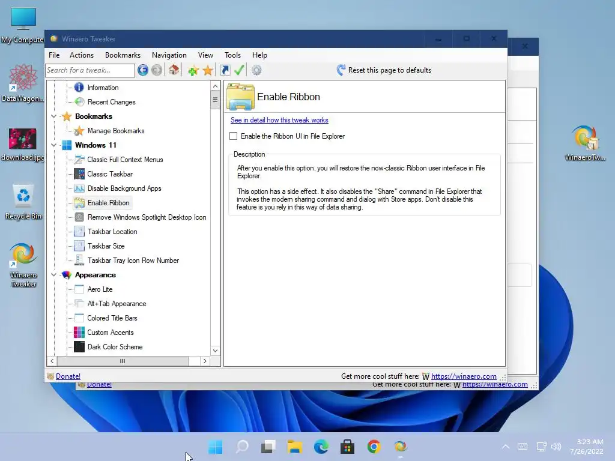Click the blue Back navigation arrow
The height and width of the screenshot is (461, 615).
coord(143,70)
